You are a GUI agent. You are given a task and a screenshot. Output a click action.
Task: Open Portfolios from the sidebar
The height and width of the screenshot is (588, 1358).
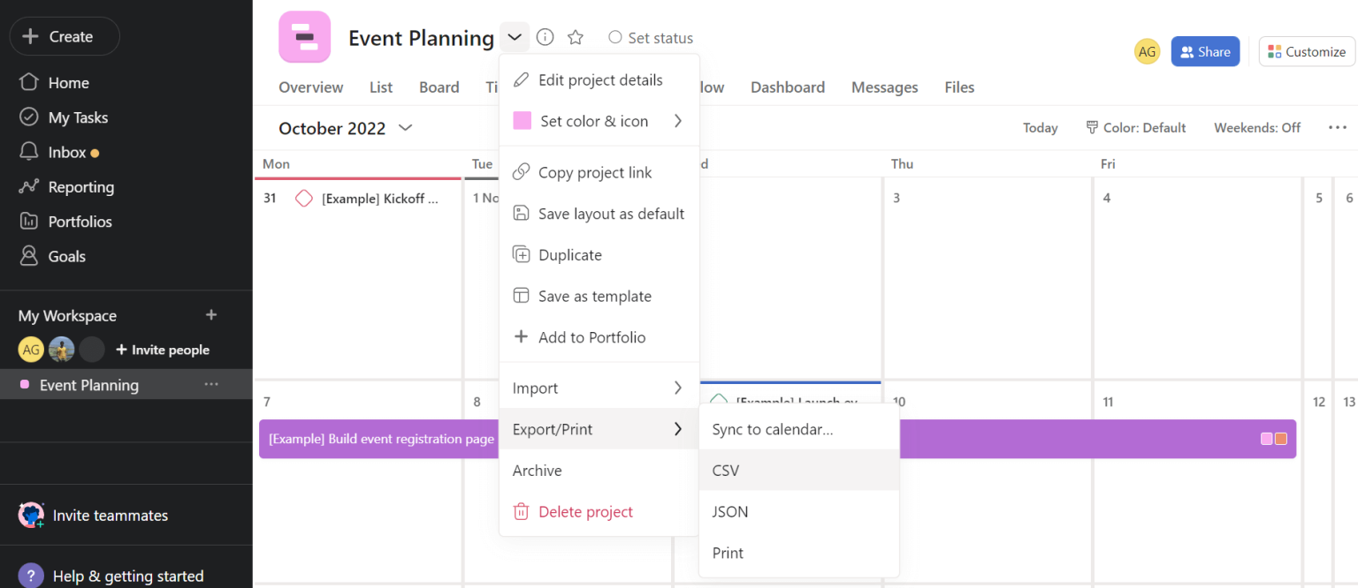point(79,221)
